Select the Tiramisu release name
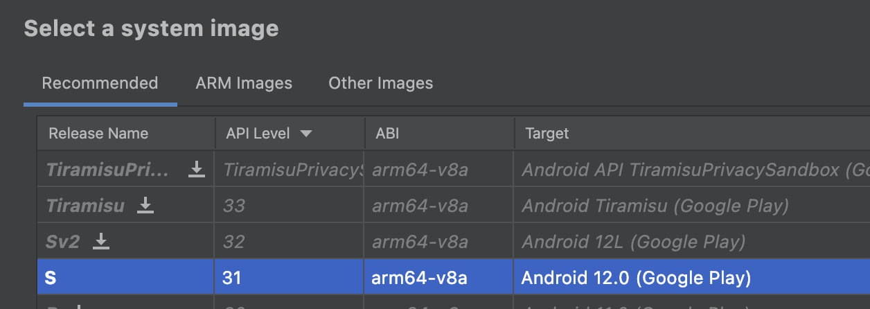This screenshot has height=309, width=870. (x=85, y=206)
